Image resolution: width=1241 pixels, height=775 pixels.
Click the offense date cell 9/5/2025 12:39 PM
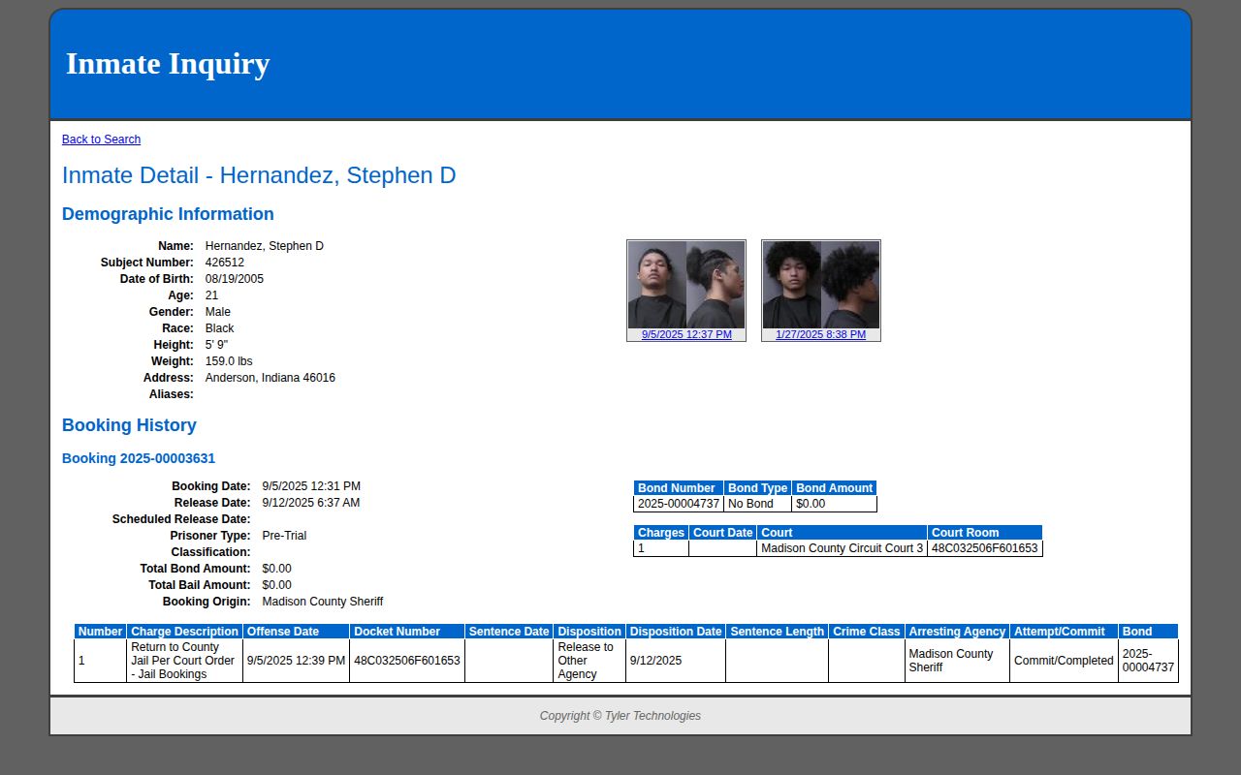click(296, 661)
